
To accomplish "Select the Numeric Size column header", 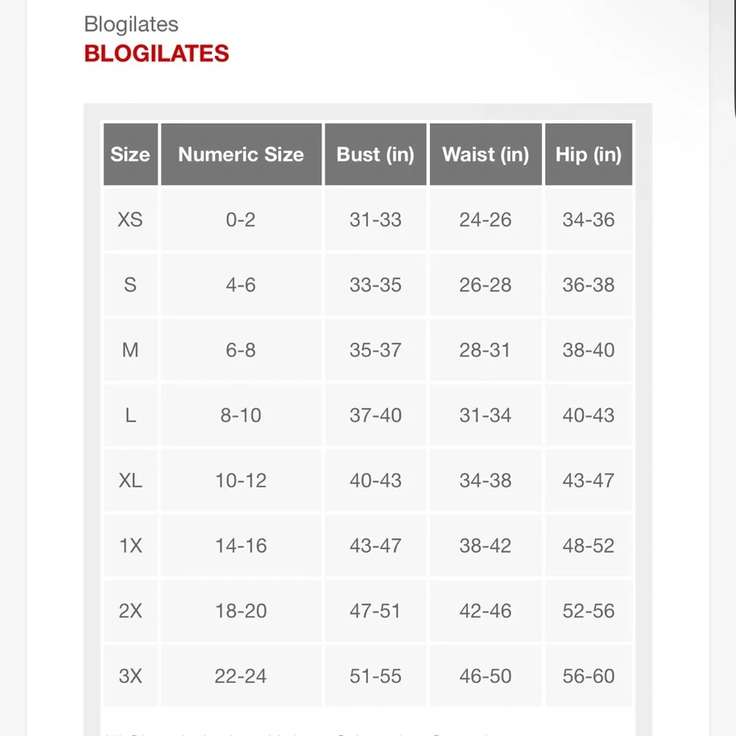I will pos(241,155).
